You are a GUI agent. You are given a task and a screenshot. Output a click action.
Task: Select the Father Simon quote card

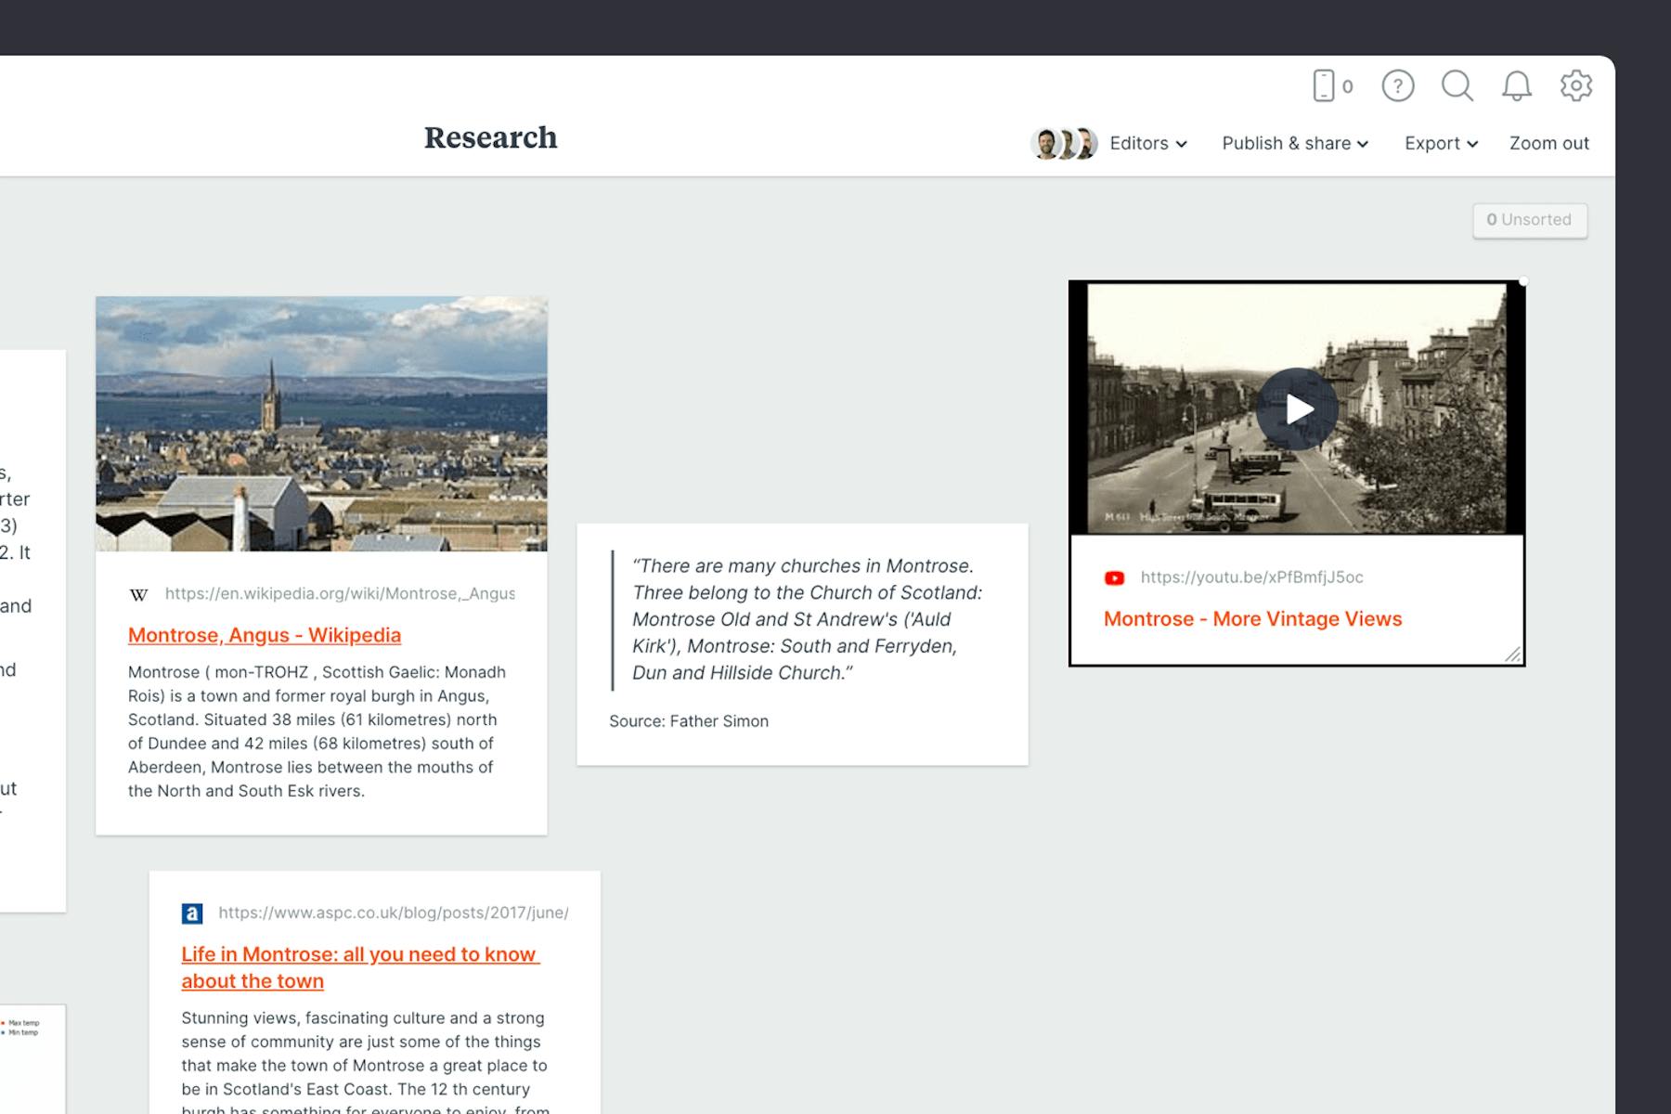coord(802,643)
